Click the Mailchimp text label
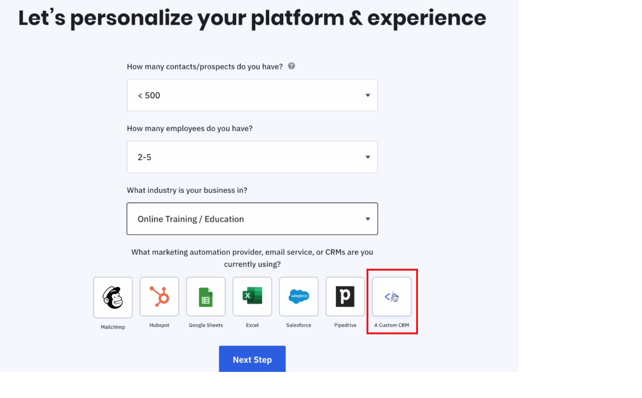The width and height of the screenshot is (642, 398). [113, 327]
